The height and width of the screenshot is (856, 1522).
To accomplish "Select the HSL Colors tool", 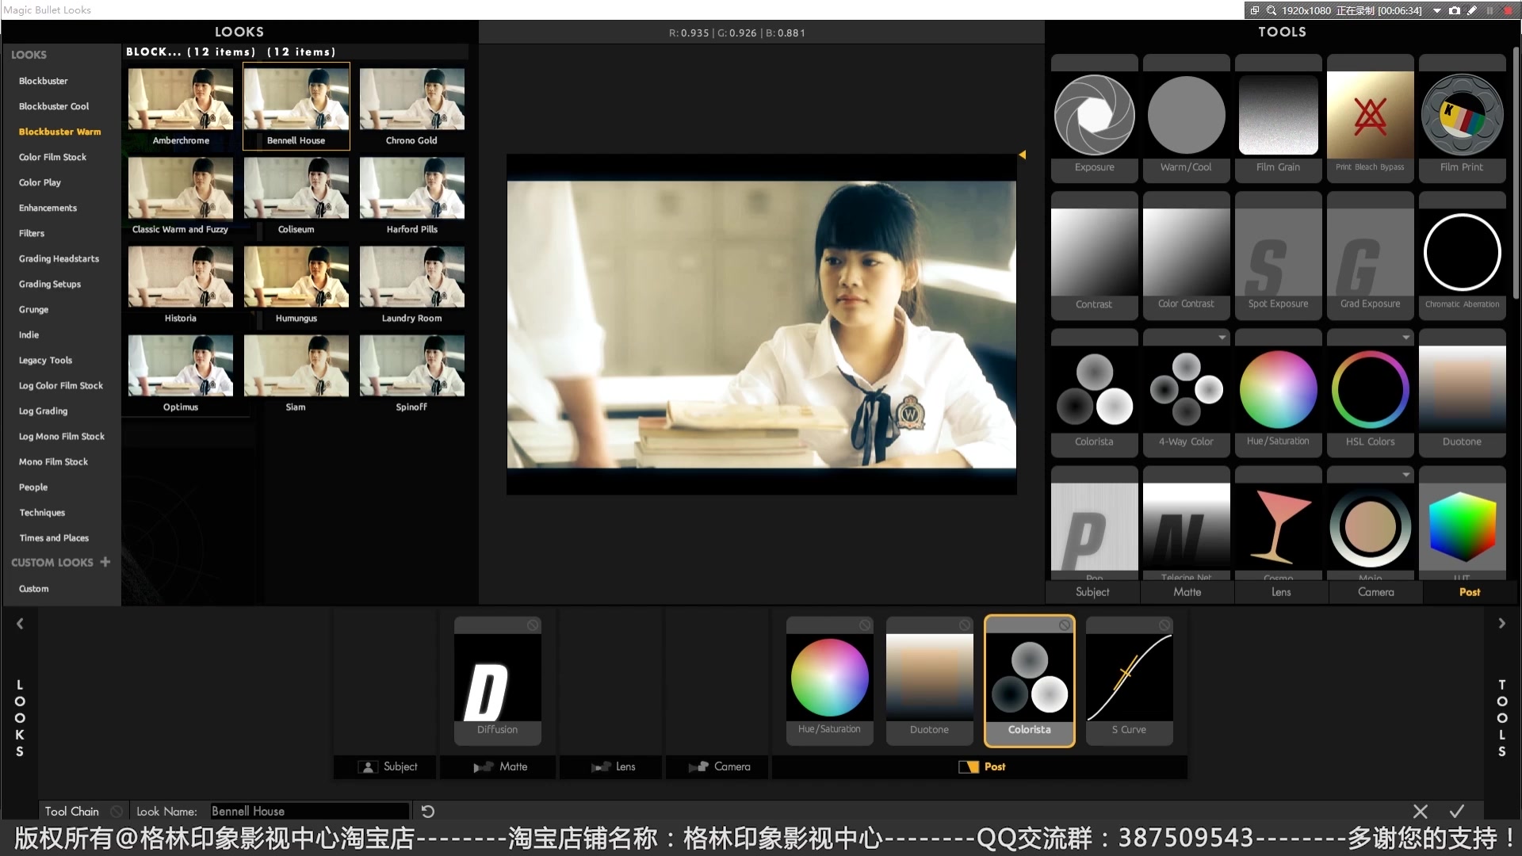I will pos(1370,393).
